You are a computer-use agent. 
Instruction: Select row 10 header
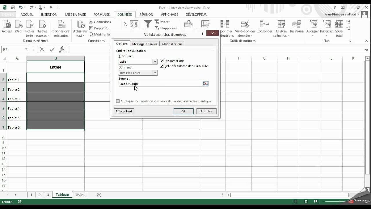[x=3, y=148]
